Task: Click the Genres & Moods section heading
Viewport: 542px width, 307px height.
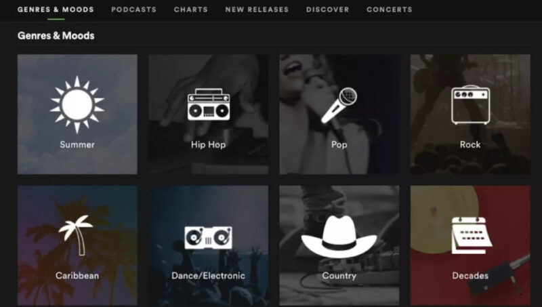Action: point(56,36)
